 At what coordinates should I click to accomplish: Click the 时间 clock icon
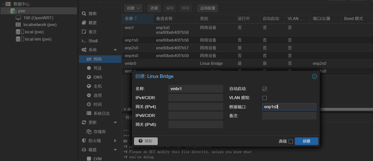click(x=89, y=104)
